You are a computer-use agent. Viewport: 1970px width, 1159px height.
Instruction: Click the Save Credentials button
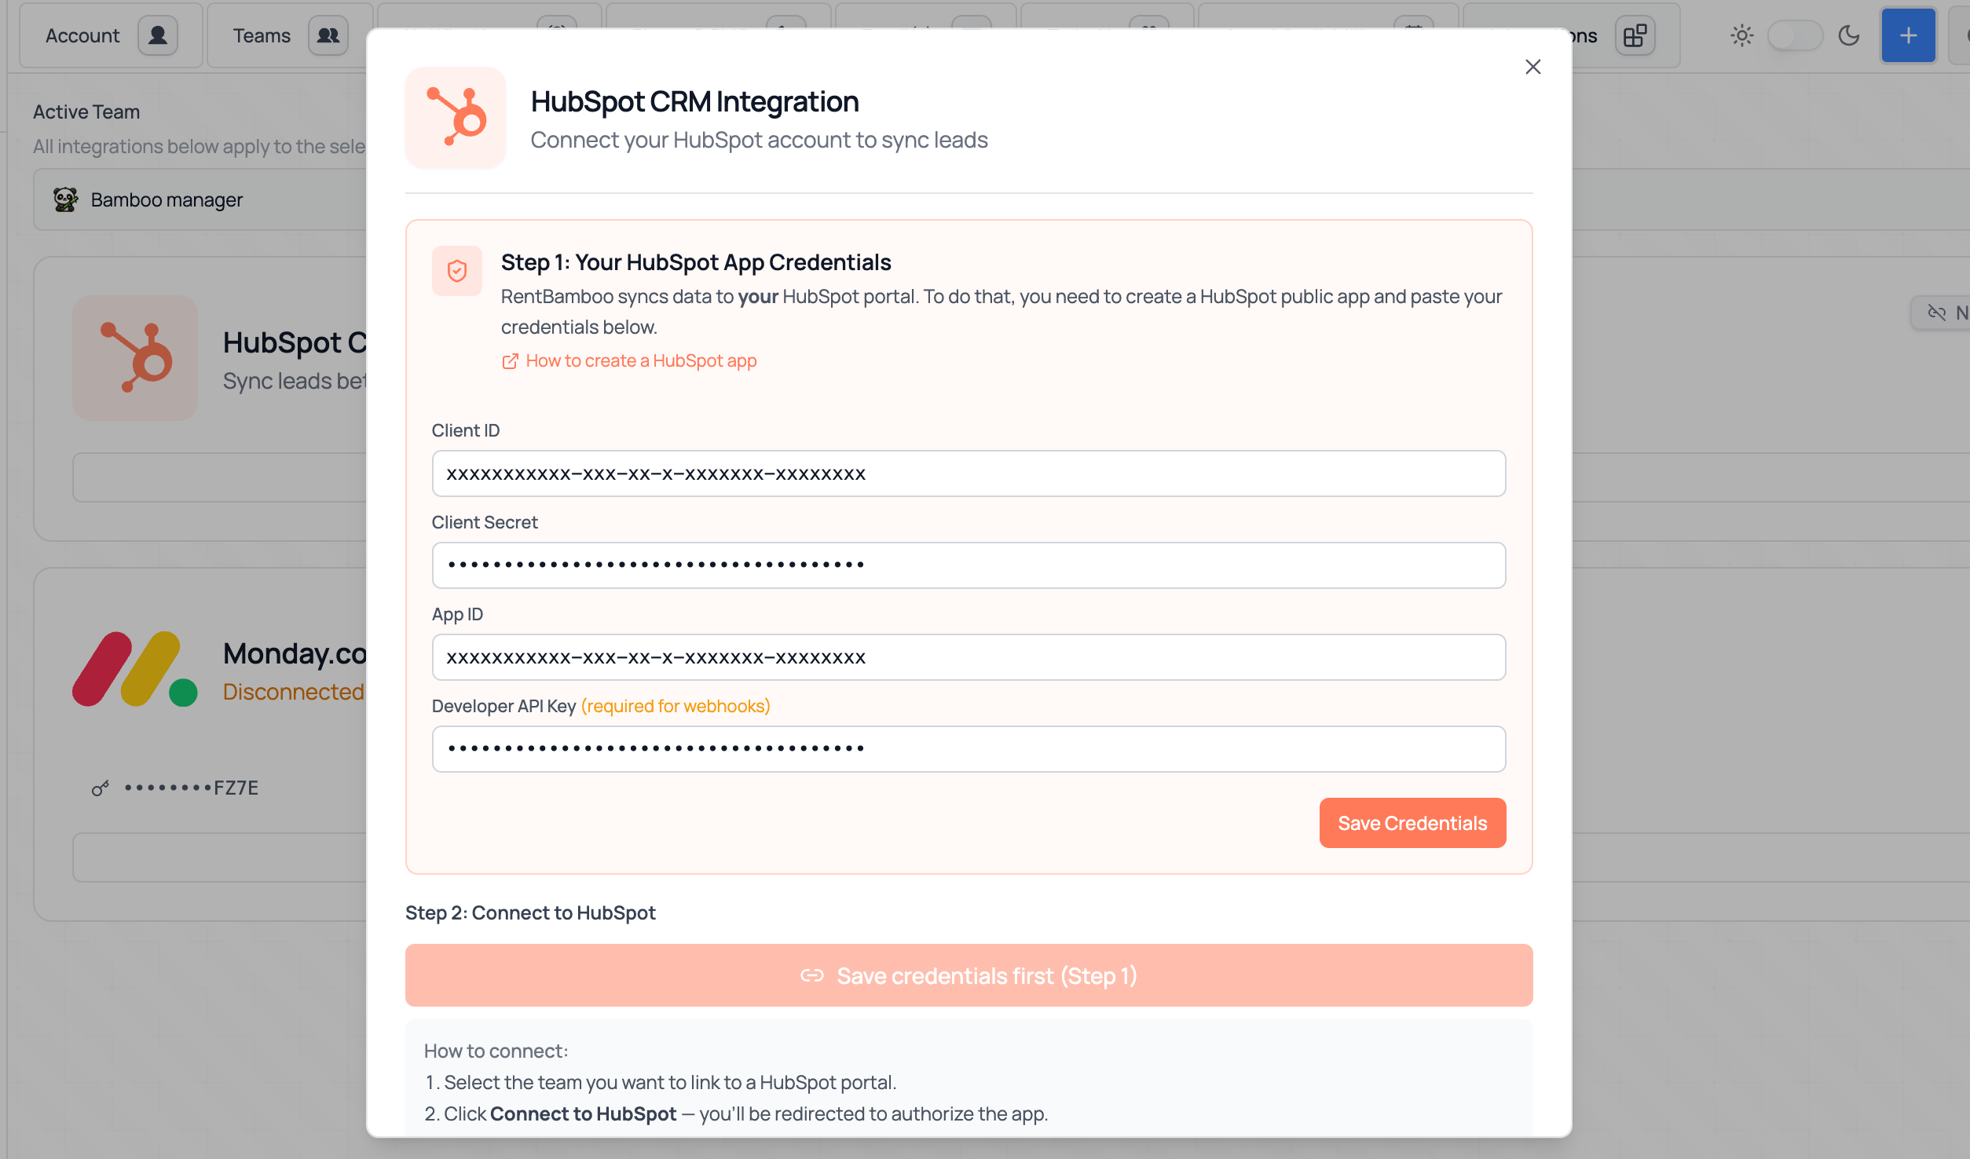click(x=1412, y=823)
